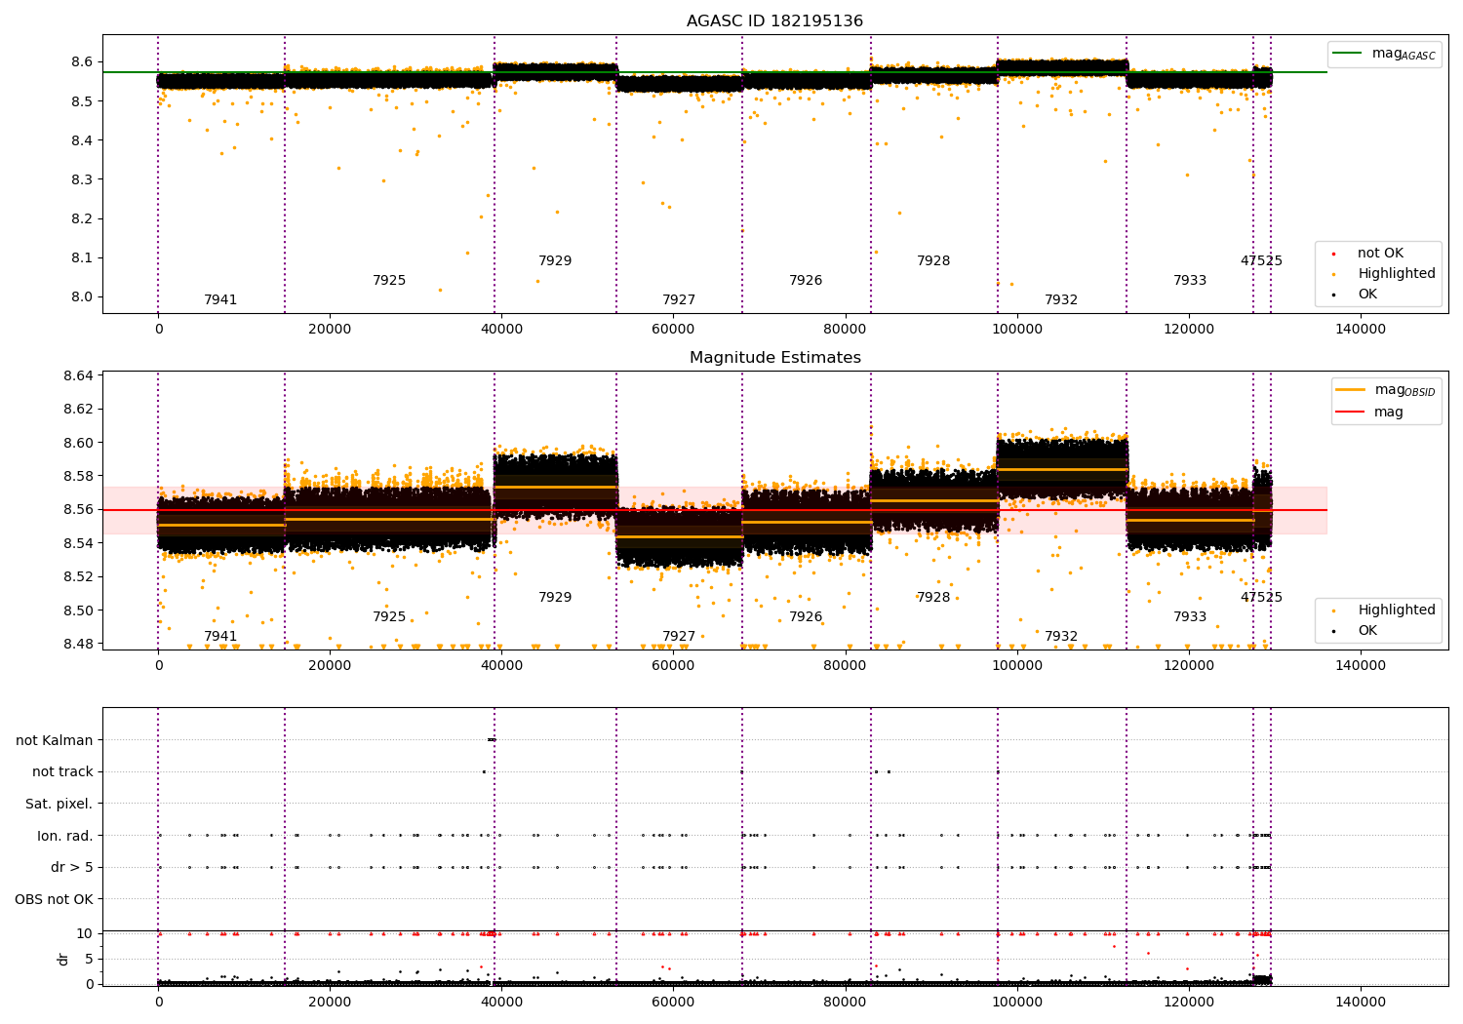Click the title 'AGASC ID 182195136'
1463x1024 pixels.
774,21
